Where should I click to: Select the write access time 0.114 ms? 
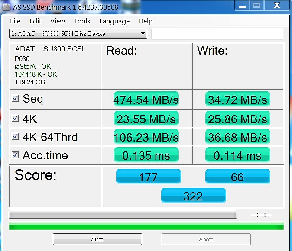(237, 155)
